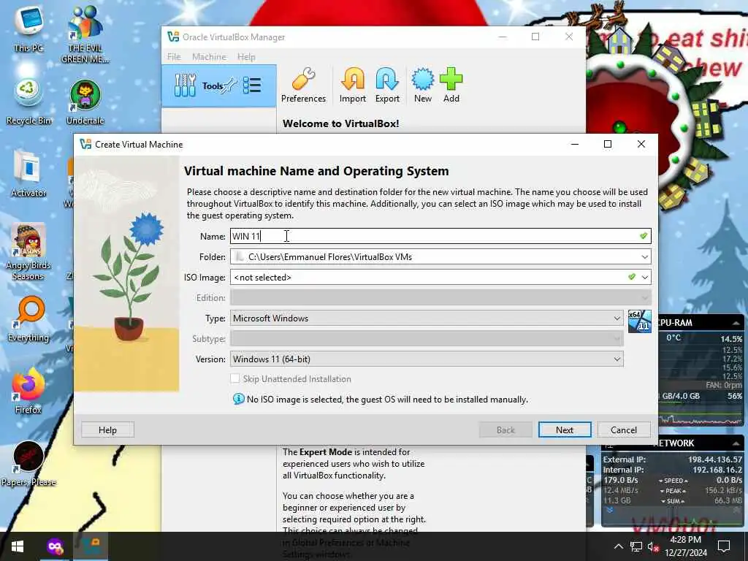Select the Tools item in the sidebar
This screenshot has width=748, height=561.
[219, 86]
